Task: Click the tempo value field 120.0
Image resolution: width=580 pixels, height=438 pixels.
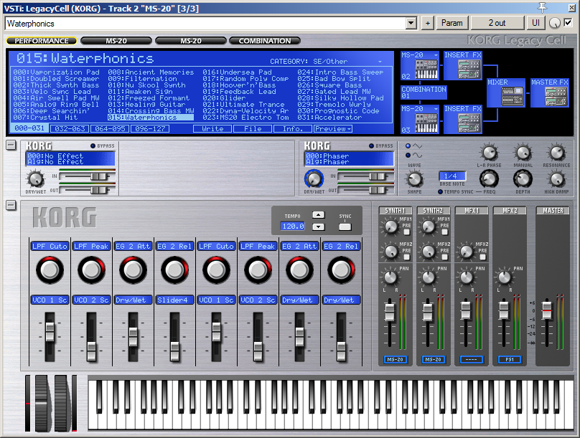Action: (x=293, y=226)
